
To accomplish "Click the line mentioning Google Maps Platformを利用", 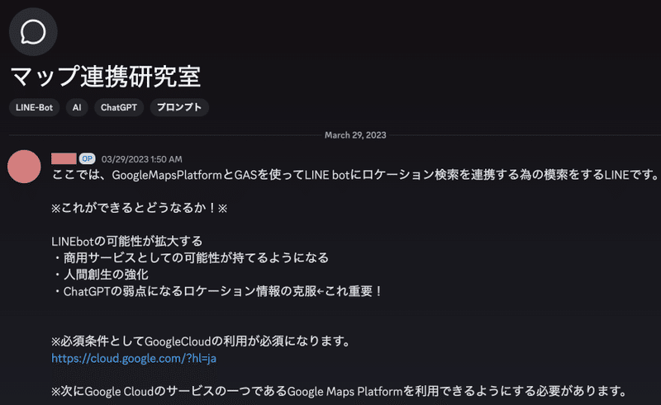I will click(340, 391).
